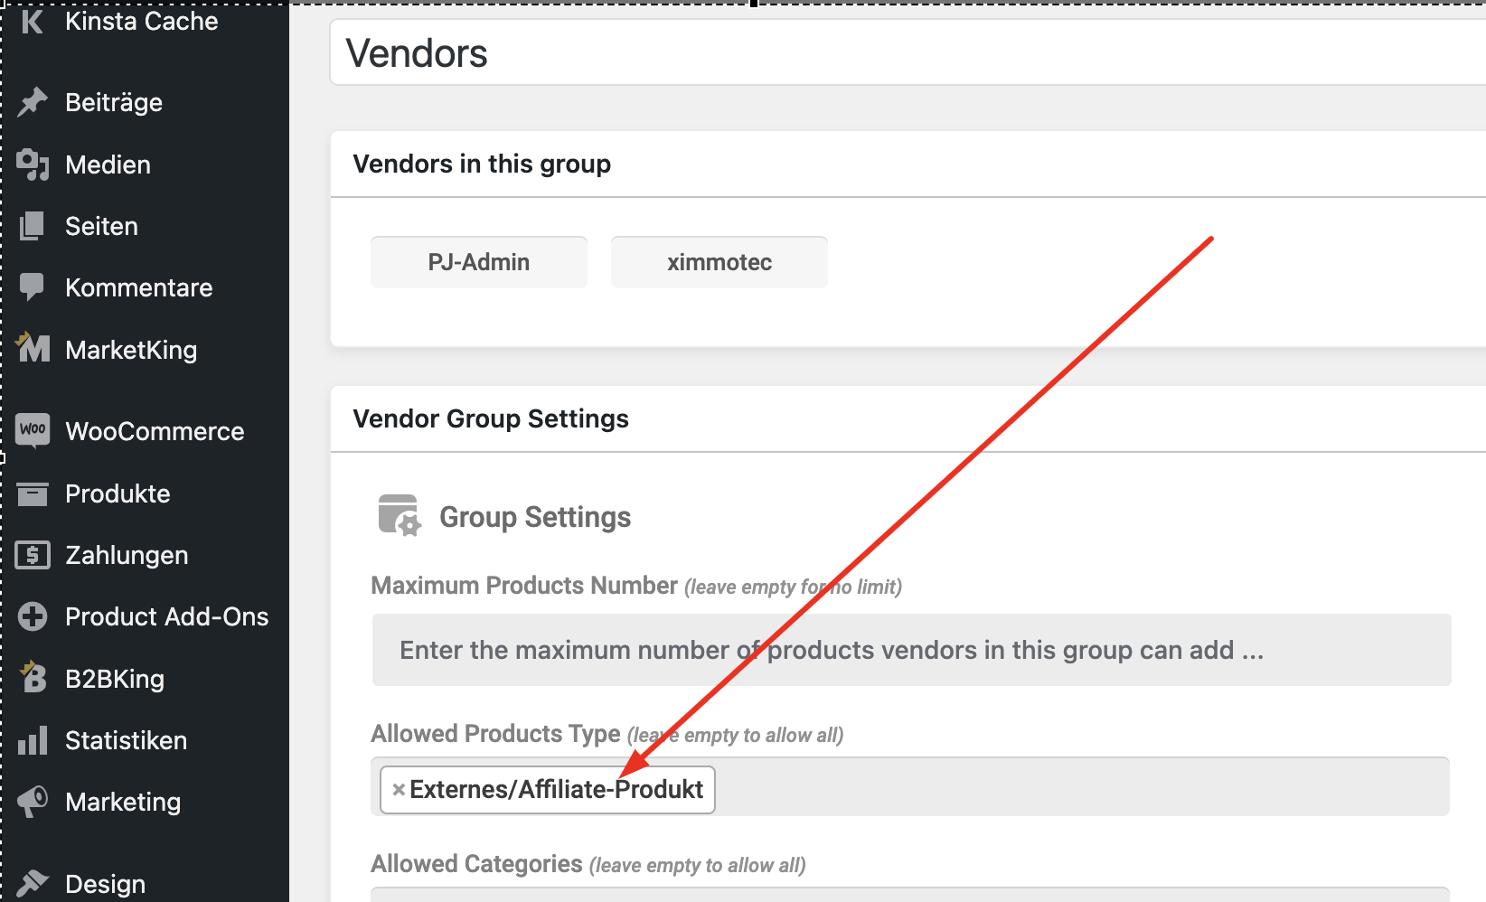
Task: Focus the Maximum Products Number input
Action: 911,650
